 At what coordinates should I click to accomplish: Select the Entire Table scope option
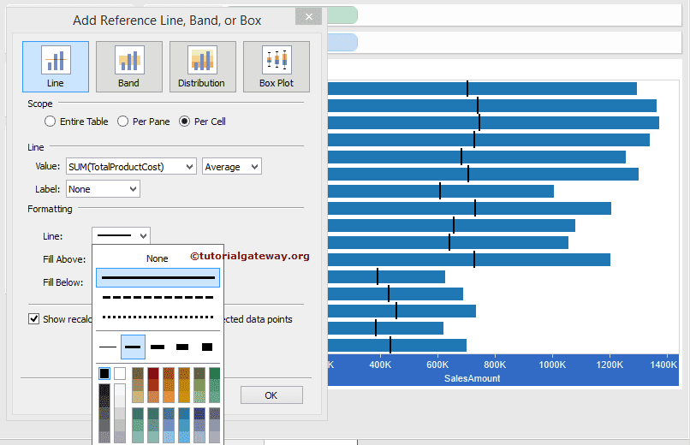[x=51, y=122]
